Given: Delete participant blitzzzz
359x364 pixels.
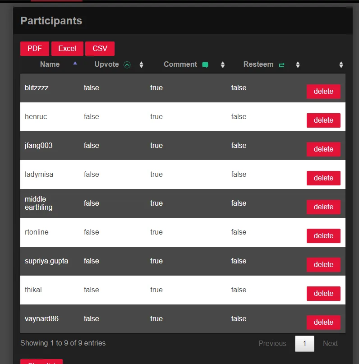Looking at the screenshot, I should tap(323, 92).
